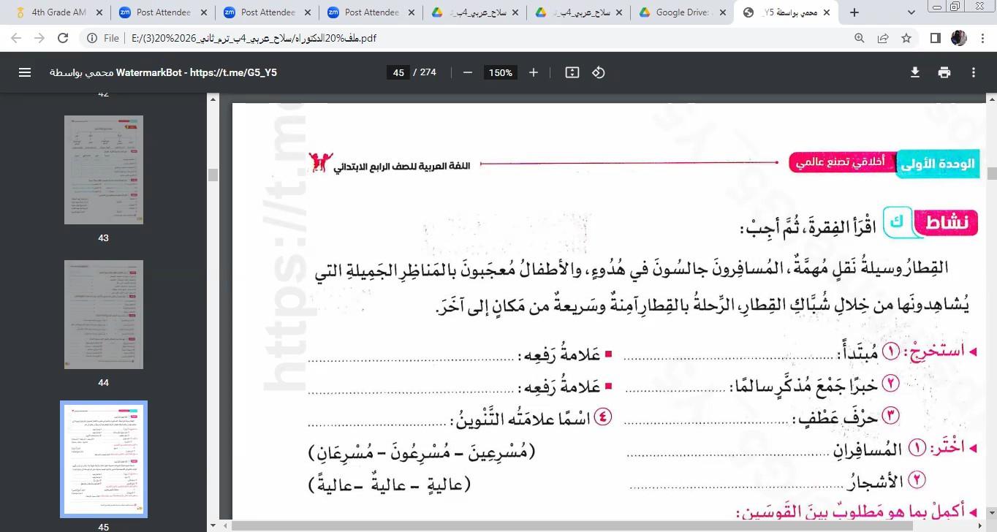The width and height of the screenshot is (997, 532).
Task: Click the horizontal scrollbar at the bottom
Action: coord(570,525)
